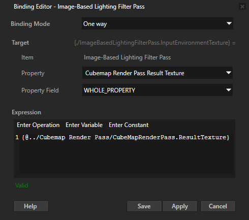This screenshot has height=220, width=249.
Task: Open the Property Field dropdown
Action: 158,90
